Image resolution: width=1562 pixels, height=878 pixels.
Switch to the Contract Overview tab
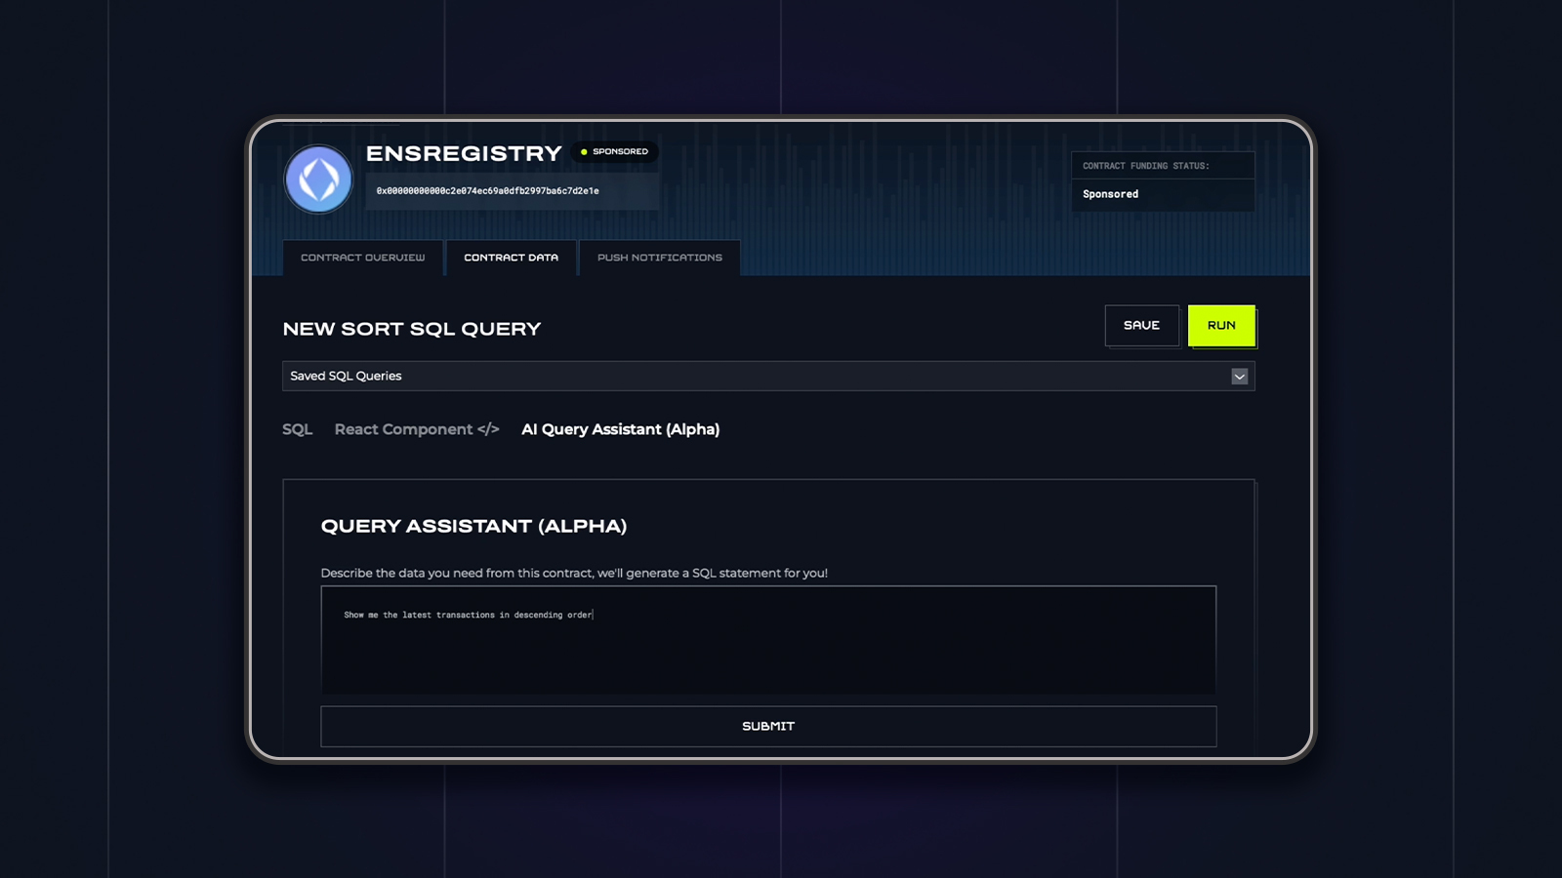362,258
